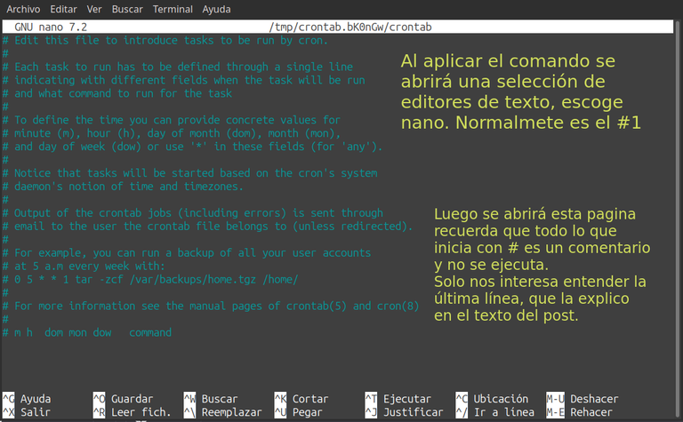Click the ^\ Reemplazar shortcut
This screenshot has height=422, width=683.
click(x=223, y=412)
